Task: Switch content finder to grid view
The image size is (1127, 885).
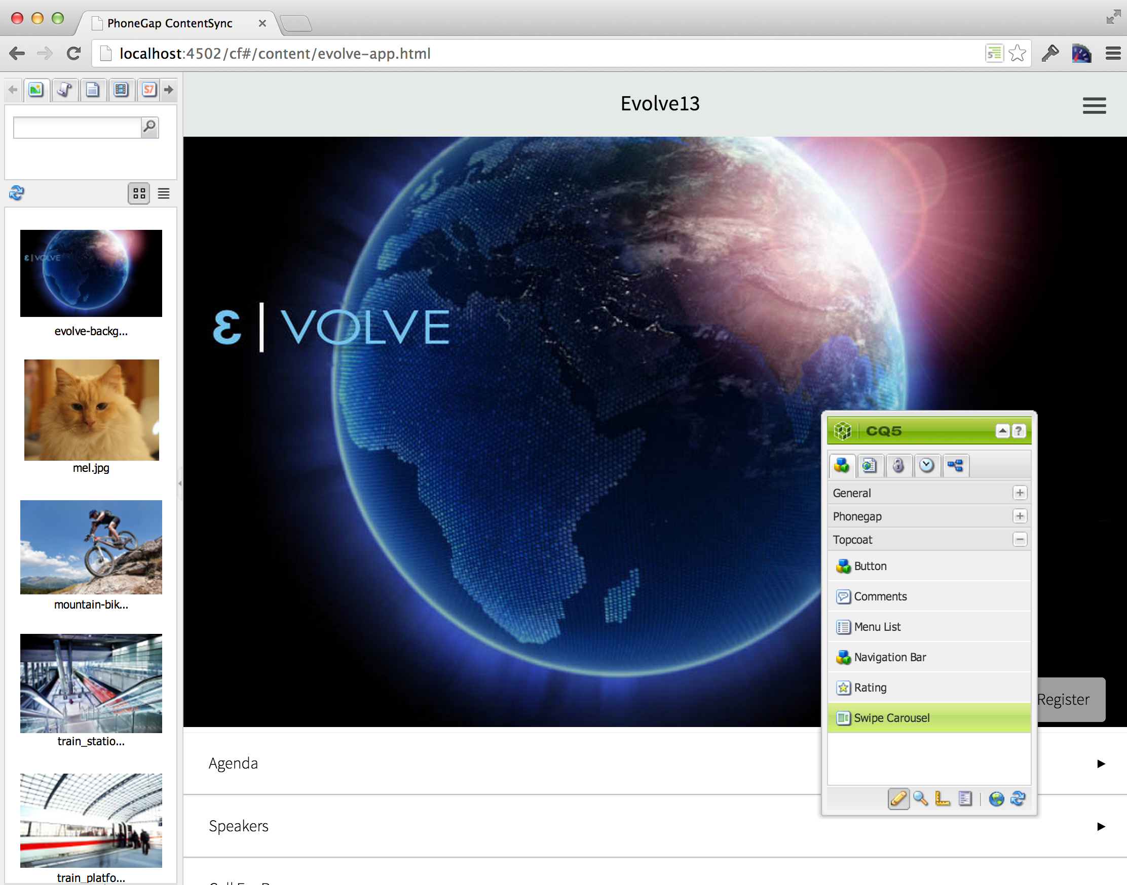Action: point(139,193)
